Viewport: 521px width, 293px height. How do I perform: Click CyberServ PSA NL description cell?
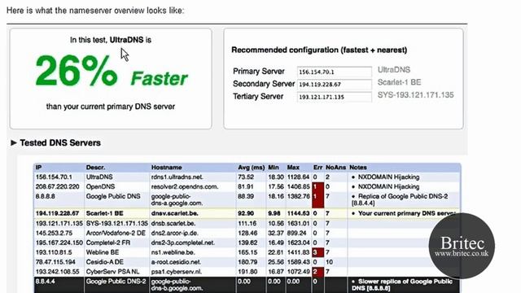point(112,272)
